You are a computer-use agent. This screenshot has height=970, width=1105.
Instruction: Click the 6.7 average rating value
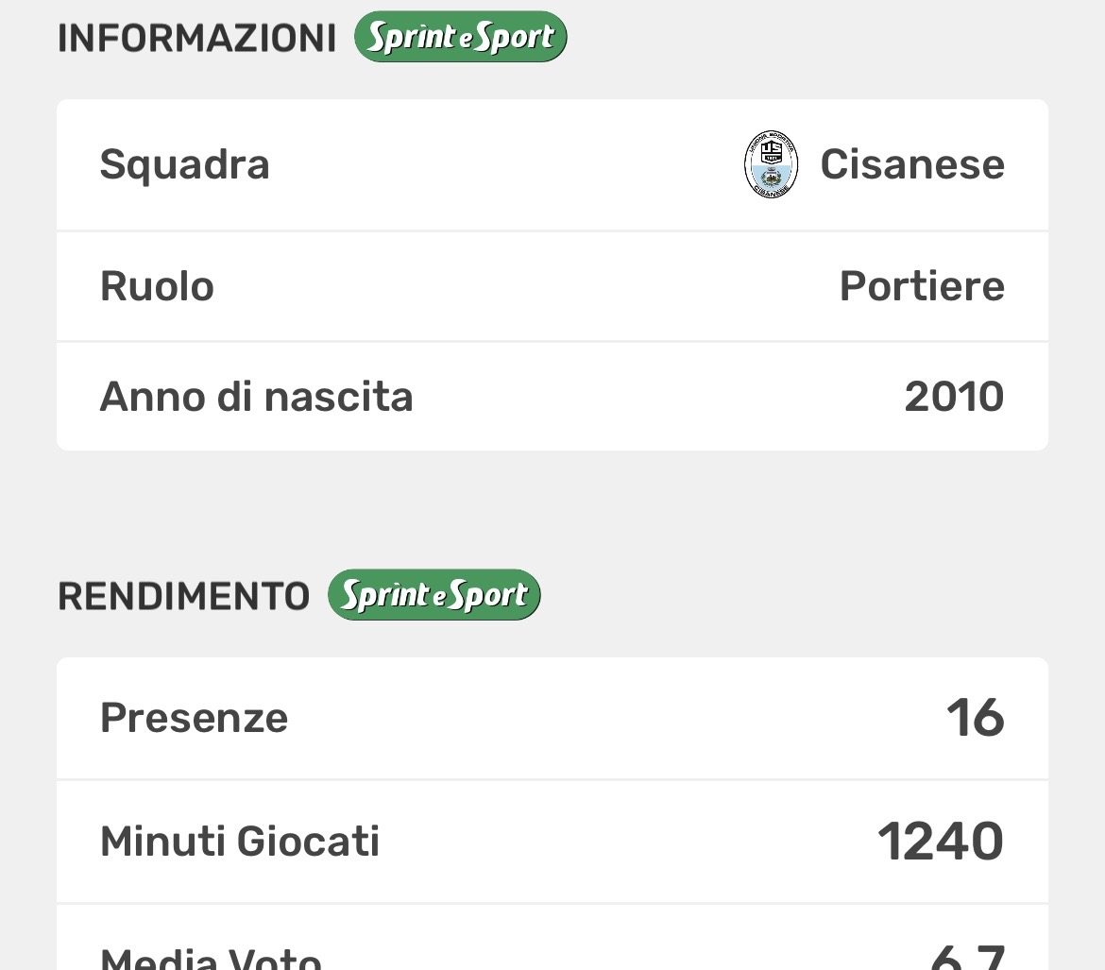[x=965, y=956]
